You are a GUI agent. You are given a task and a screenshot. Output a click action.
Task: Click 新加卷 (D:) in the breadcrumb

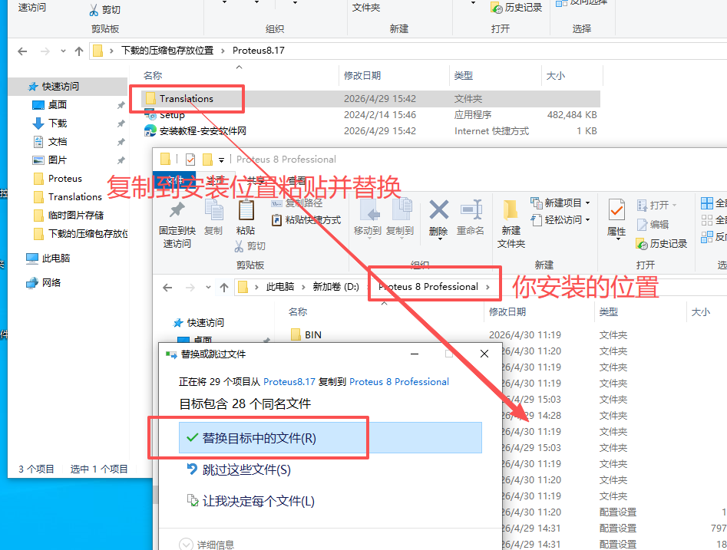[335, 287]
